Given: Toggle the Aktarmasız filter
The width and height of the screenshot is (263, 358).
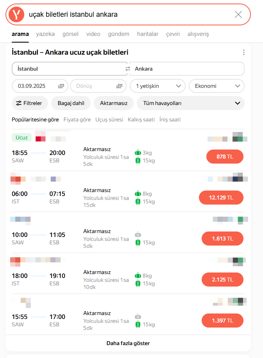Looking at the screenshot, I should (114, 103).
